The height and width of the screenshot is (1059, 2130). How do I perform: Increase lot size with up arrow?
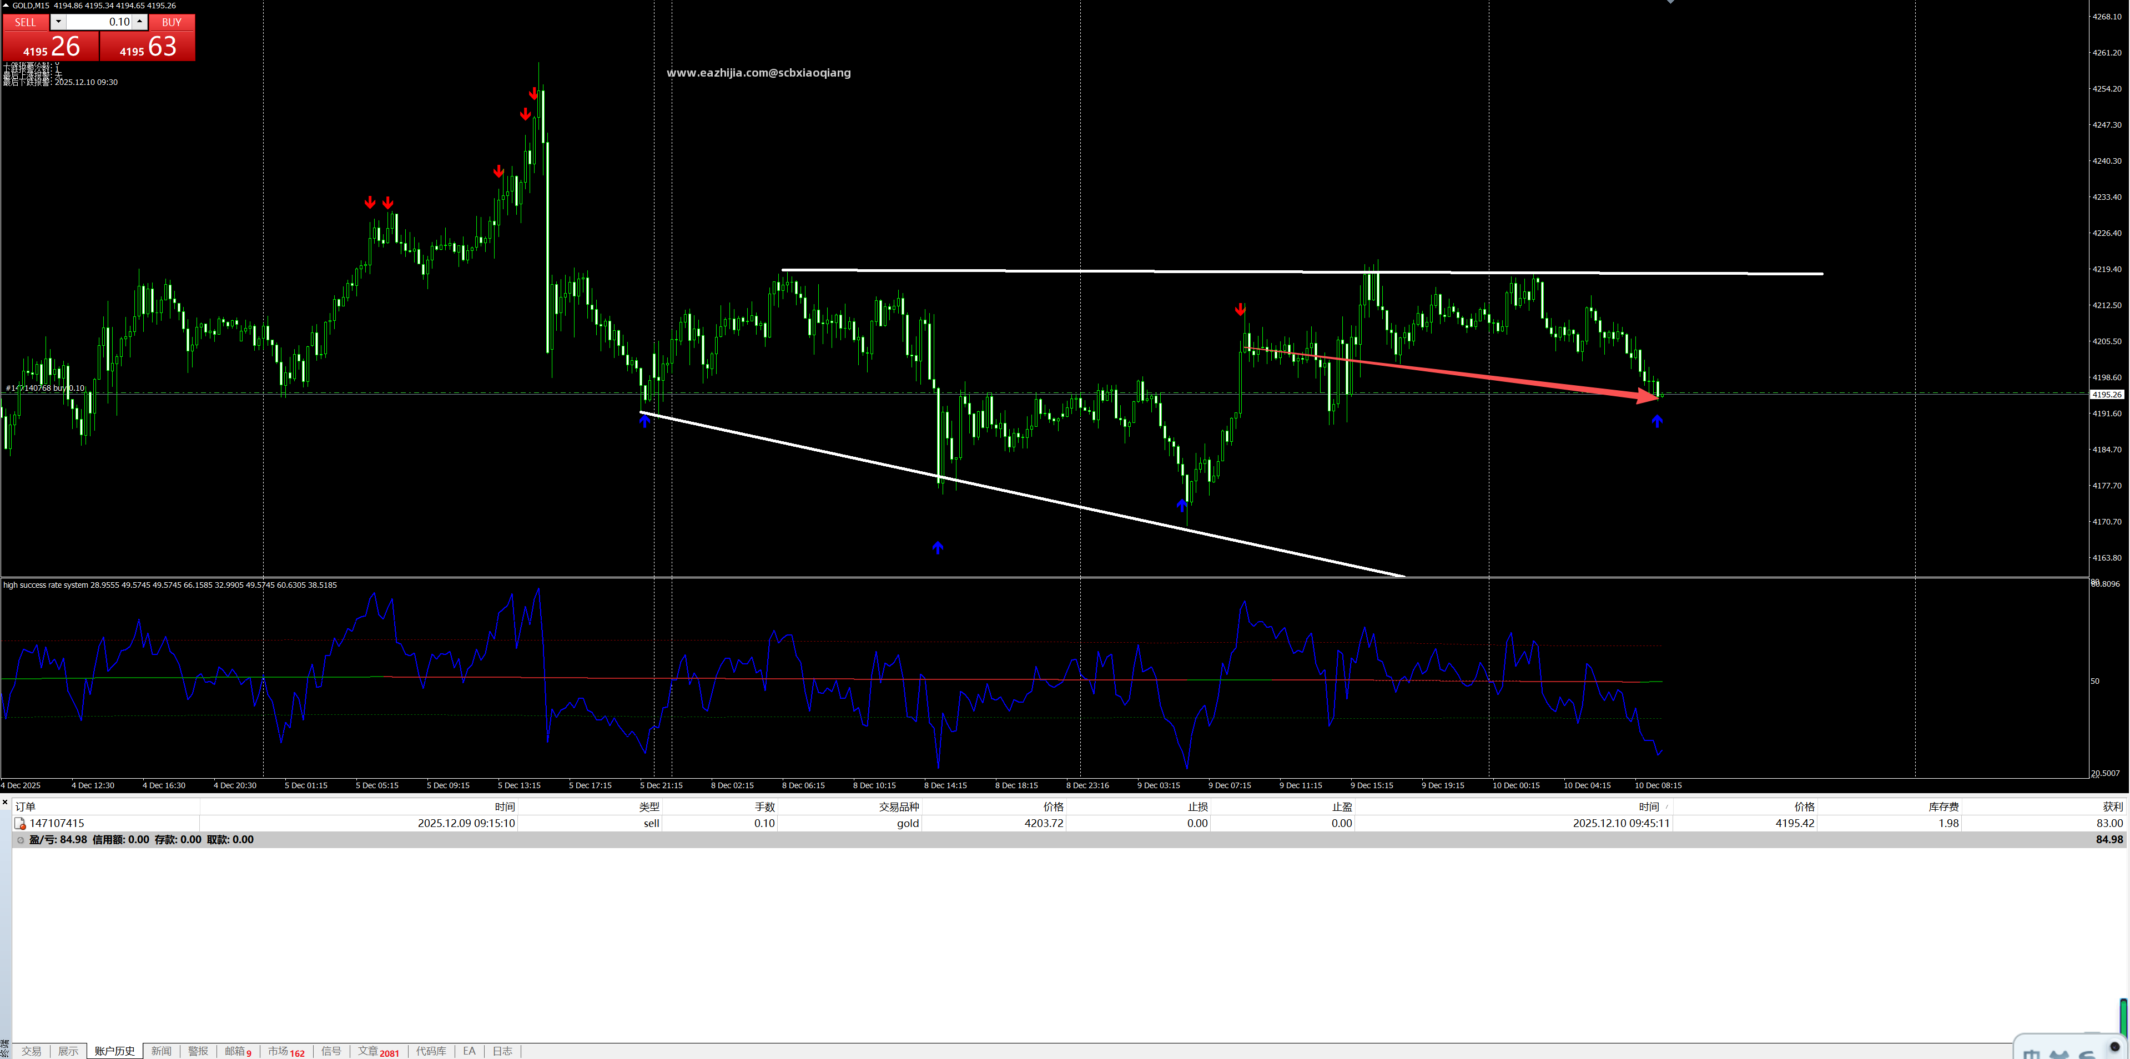pyautogui.click(x=140, y=22)
